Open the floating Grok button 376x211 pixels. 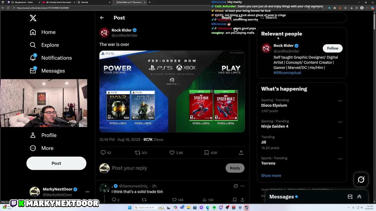point(361,179)
